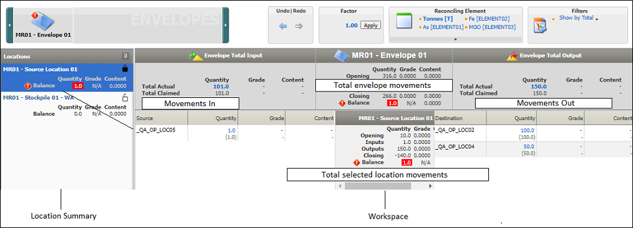This screenshot has width=633, height=228.
Task: Click the MR01 - Envelope 01 header icon
Action: tap(342, 56)
